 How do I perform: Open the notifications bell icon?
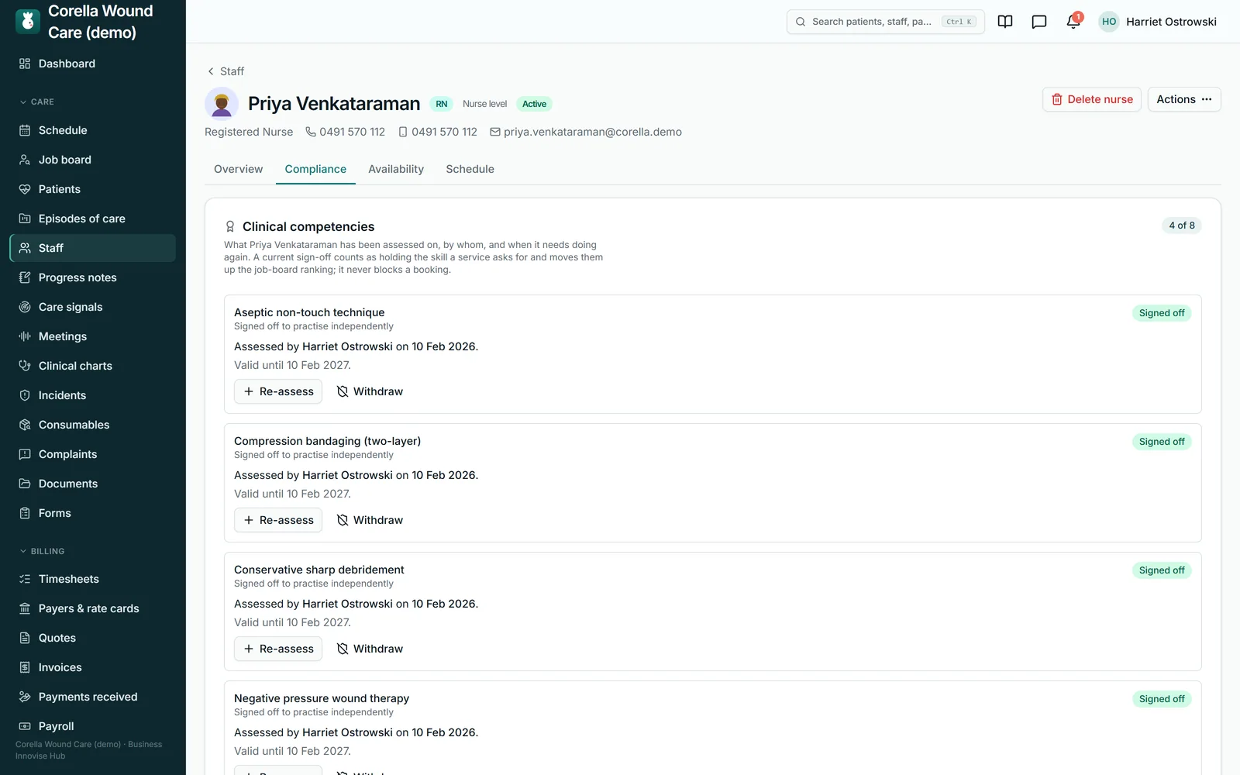click(x=1073, y=22)
